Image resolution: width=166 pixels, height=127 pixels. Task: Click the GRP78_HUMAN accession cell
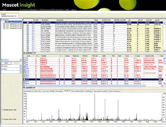tap(46, 22)
